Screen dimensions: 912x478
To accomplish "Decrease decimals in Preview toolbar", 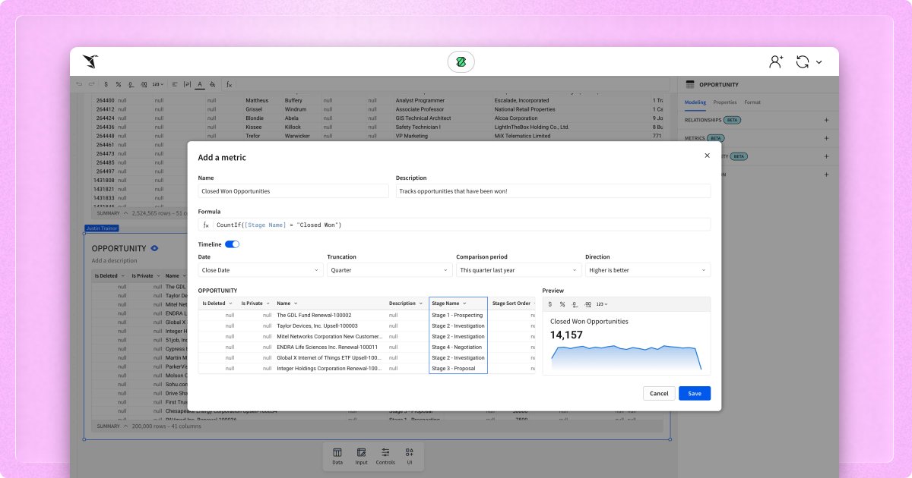I will pos(575,304).
